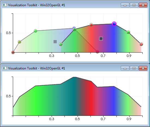The image size is (150, 127).
Task: Click the lower window's title bar app icon
Action: coord(5,68)
